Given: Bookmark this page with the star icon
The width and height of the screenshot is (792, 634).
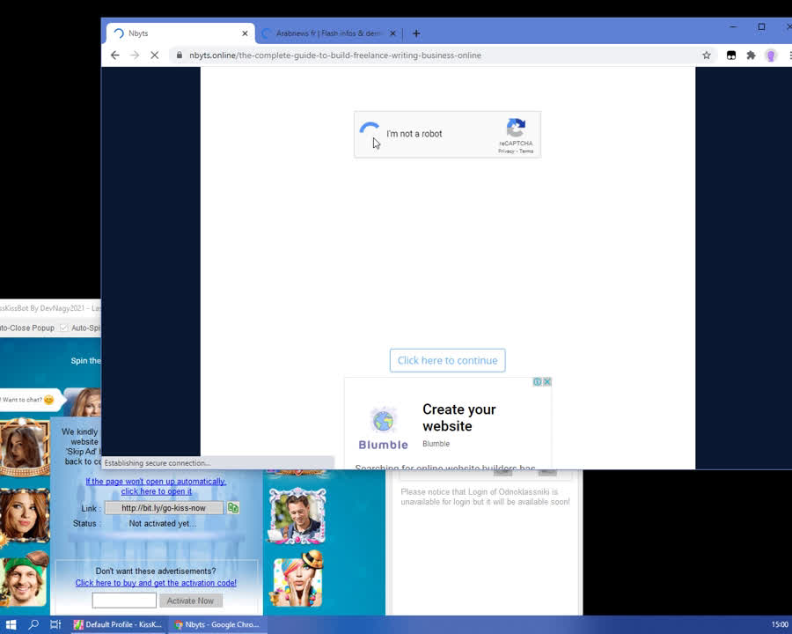Looking at the screenshot, I should pyautogui.click(x=706, y=55).
